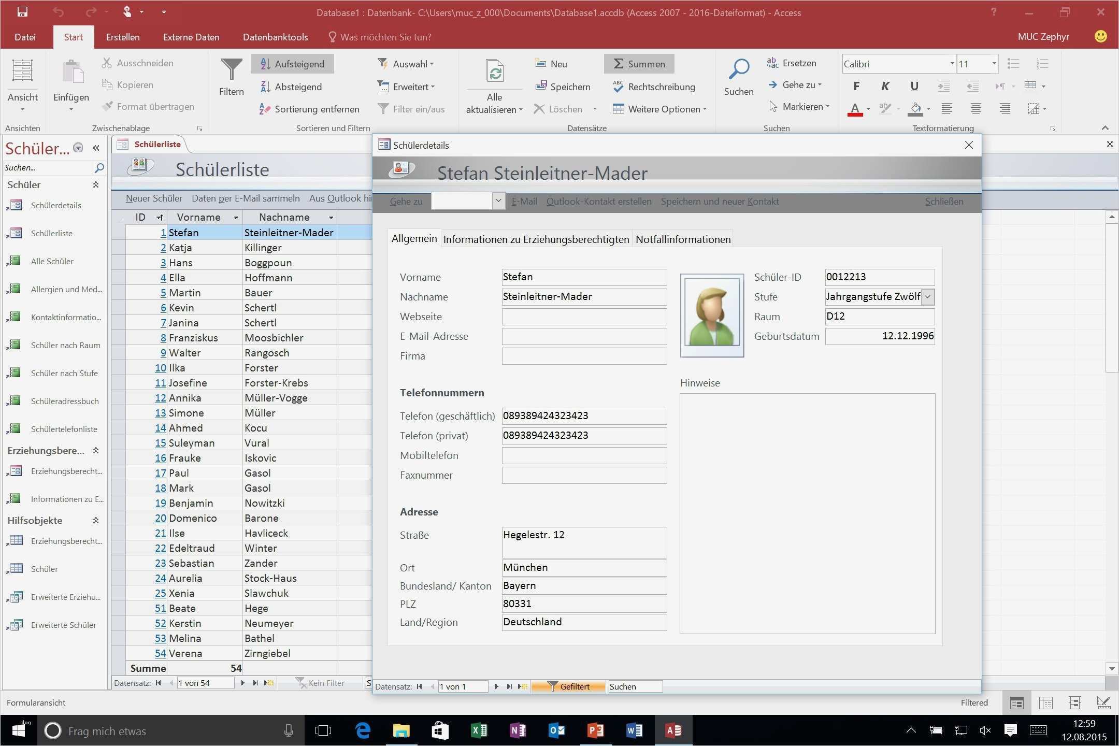The height and width of the screenshot is (746, 1119).
Task: Click the Suchen magnifier in ribbon
Action: pyautogui.click(x=738, y=69)
